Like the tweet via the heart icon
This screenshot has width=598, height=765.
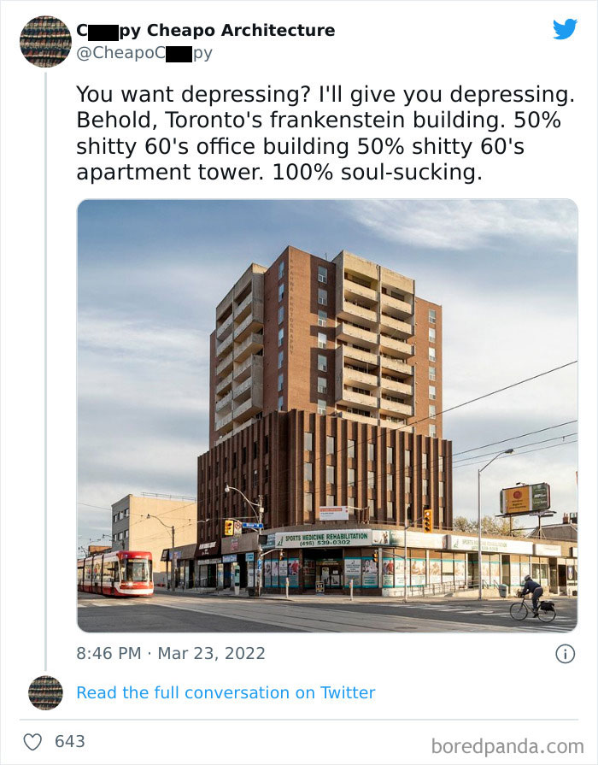pos(32,740)
